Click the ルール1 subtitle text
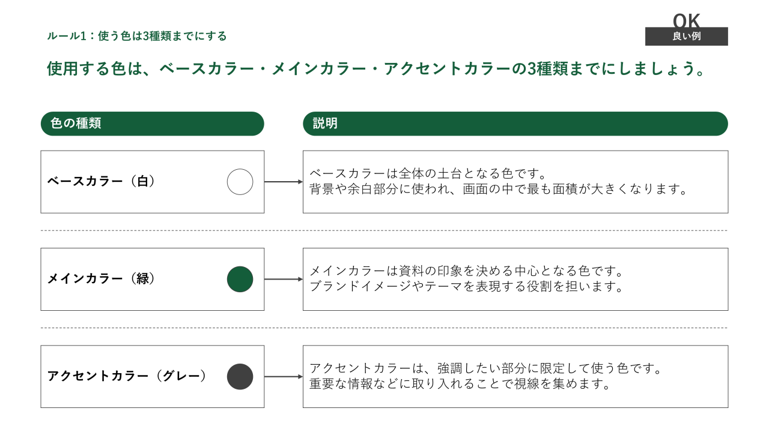The height and width of the screenshot is (432, 769). [x=137, y=36]
